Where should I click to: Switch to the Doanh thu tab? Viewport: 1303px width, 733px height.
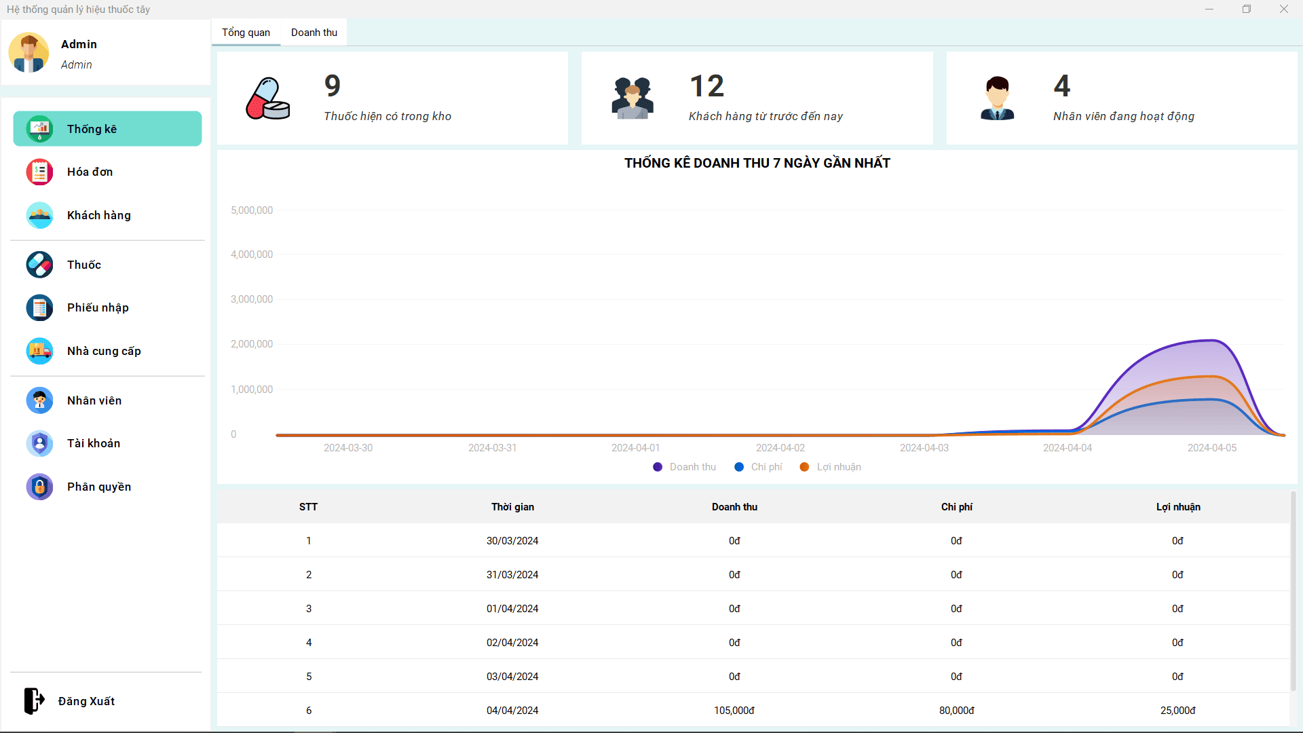pyautogui.click(x=314, y=33)
